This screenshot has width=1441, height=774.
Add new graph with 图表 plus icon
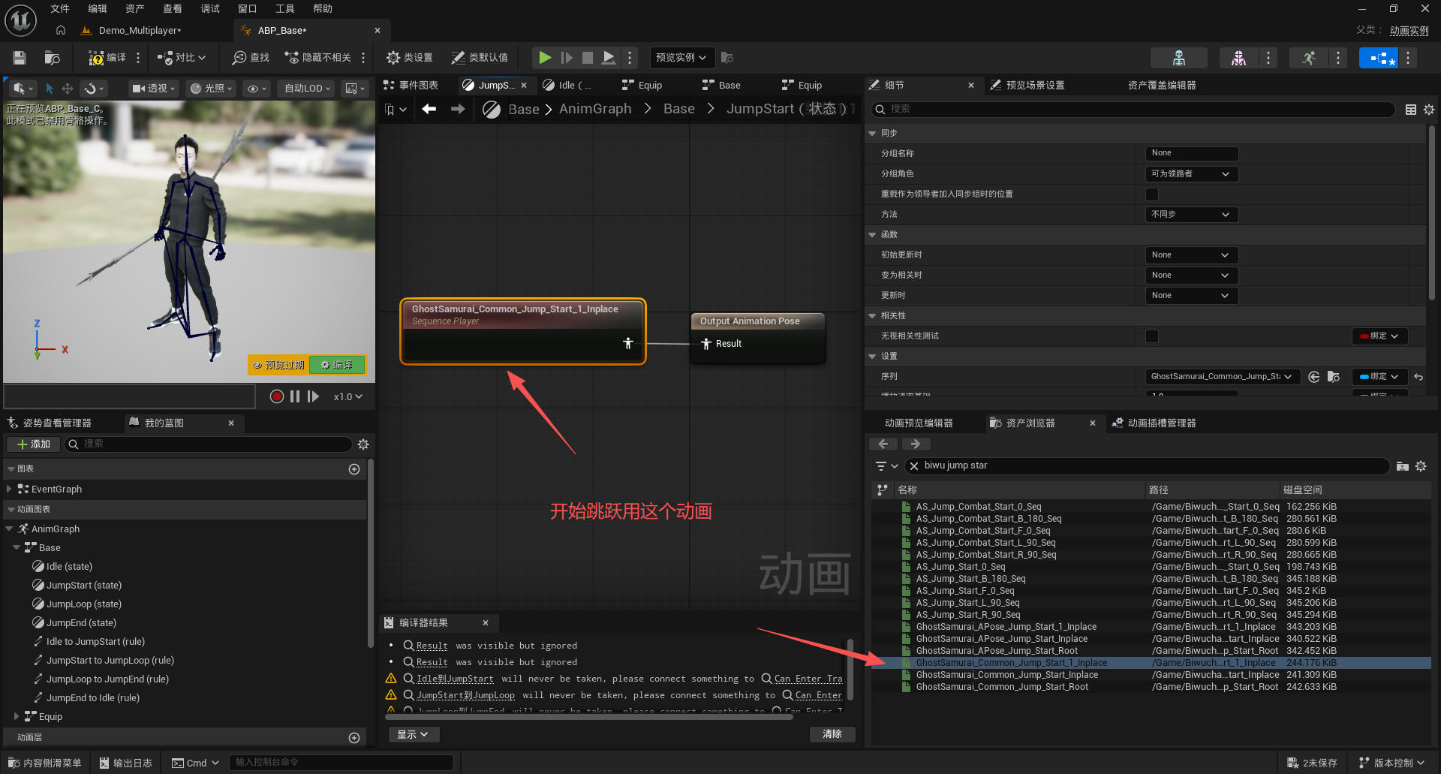[x=354, y=469]
